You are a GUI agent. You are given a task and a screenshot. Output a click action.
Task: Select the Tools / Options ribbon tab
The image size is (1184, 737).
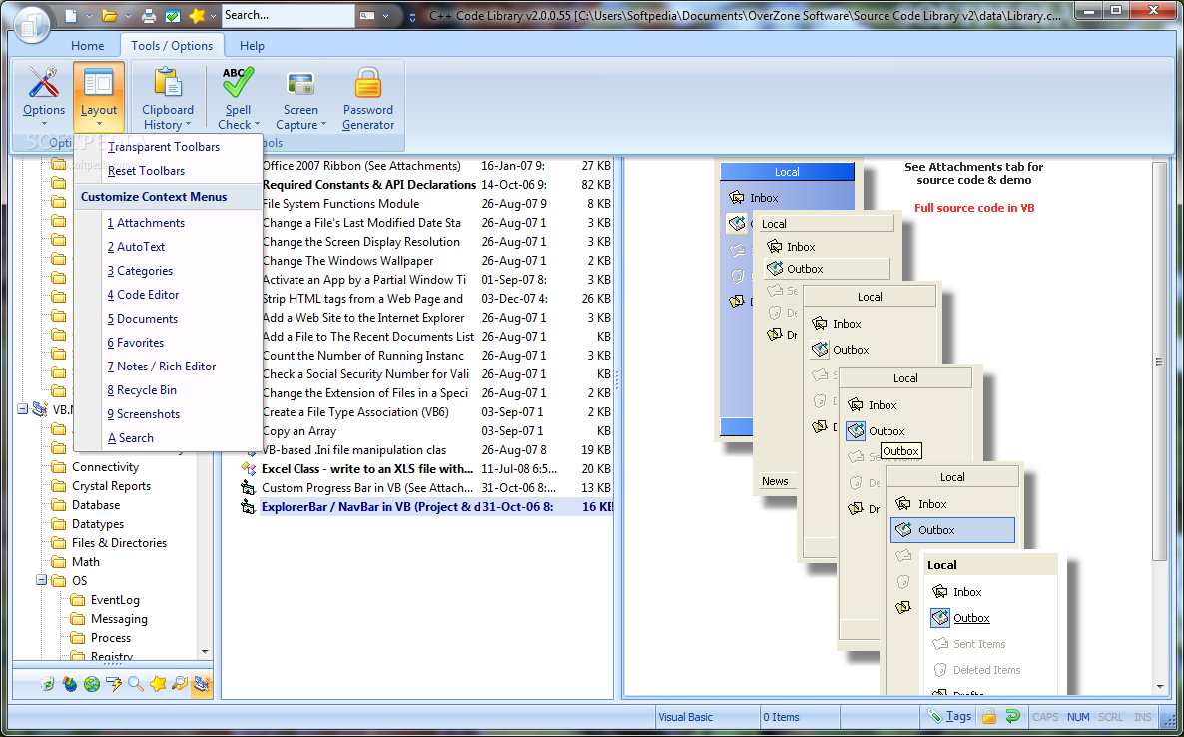click(x=172, y=45)
